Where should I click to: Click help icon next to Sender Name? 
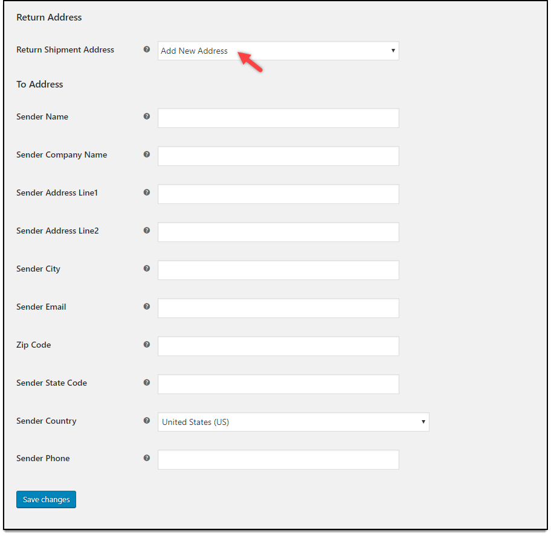pos(147,116)
